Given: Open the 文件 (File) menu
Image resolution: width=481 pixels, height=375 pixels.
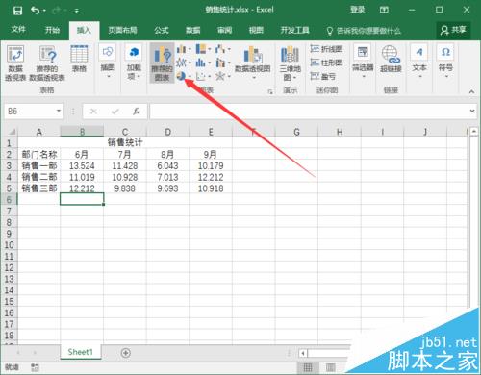Looking at the screenshot, I should pos(18,30).
